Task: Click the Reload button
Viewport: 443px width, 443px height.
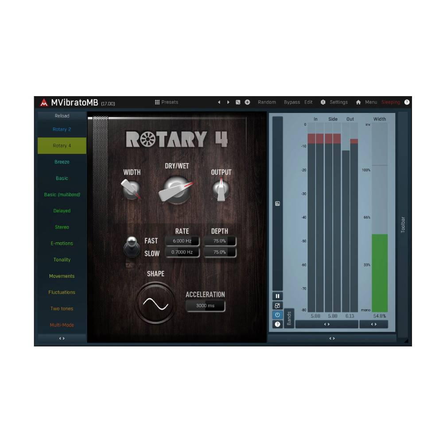Action: click(x=62, y=116)
